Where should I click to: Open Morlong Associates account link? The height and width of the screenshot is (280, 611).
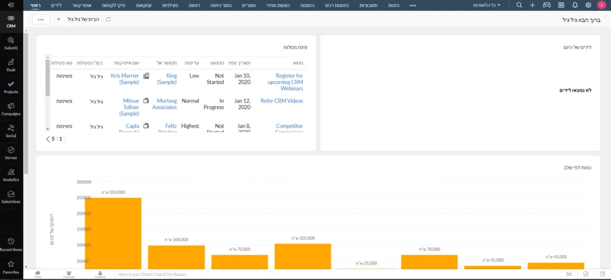(165, 104)
